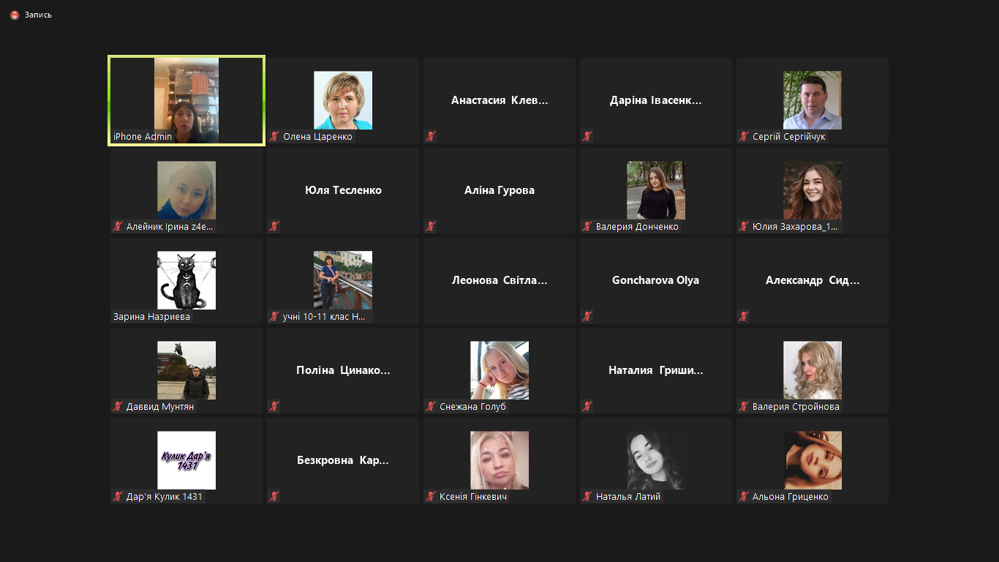Click muted mic icon in Юля Тесленко tile
Screen dimensions: 999x562
click(275, 227)
